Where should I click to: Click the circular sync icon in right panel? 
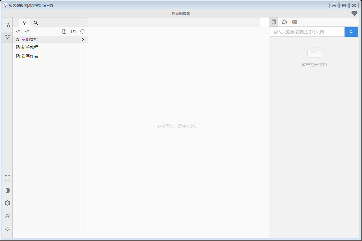(x=284, y=22)
